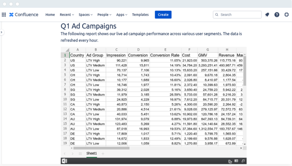Click the Search input field
292x166 pixels.
(x=240, y=15)
